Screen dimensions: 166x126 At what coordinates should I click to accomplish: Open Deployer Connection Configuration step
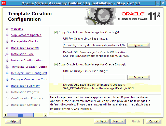[x=29, y=79]
